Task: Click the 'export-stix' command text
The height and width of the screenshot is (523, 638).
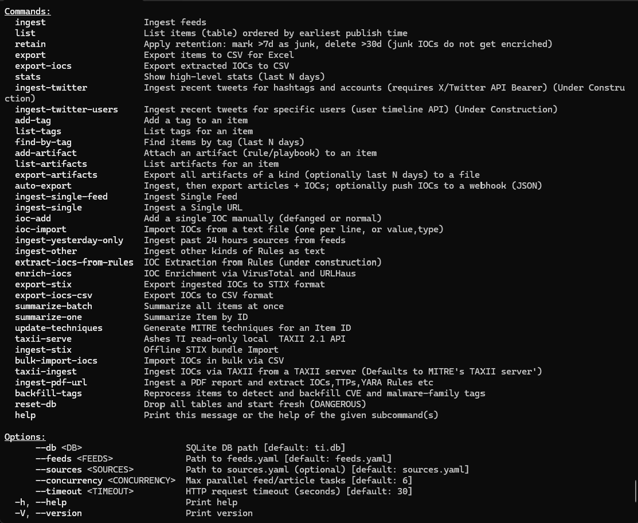Action: (x=44, y=284)
